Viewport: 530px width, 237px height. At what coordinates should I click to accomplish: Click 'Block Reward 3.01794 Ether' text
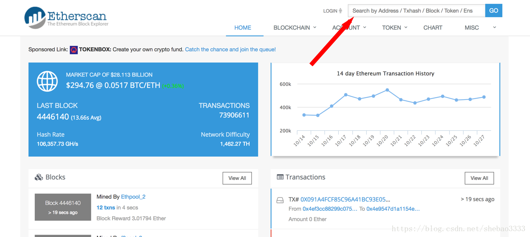(131, 218)
